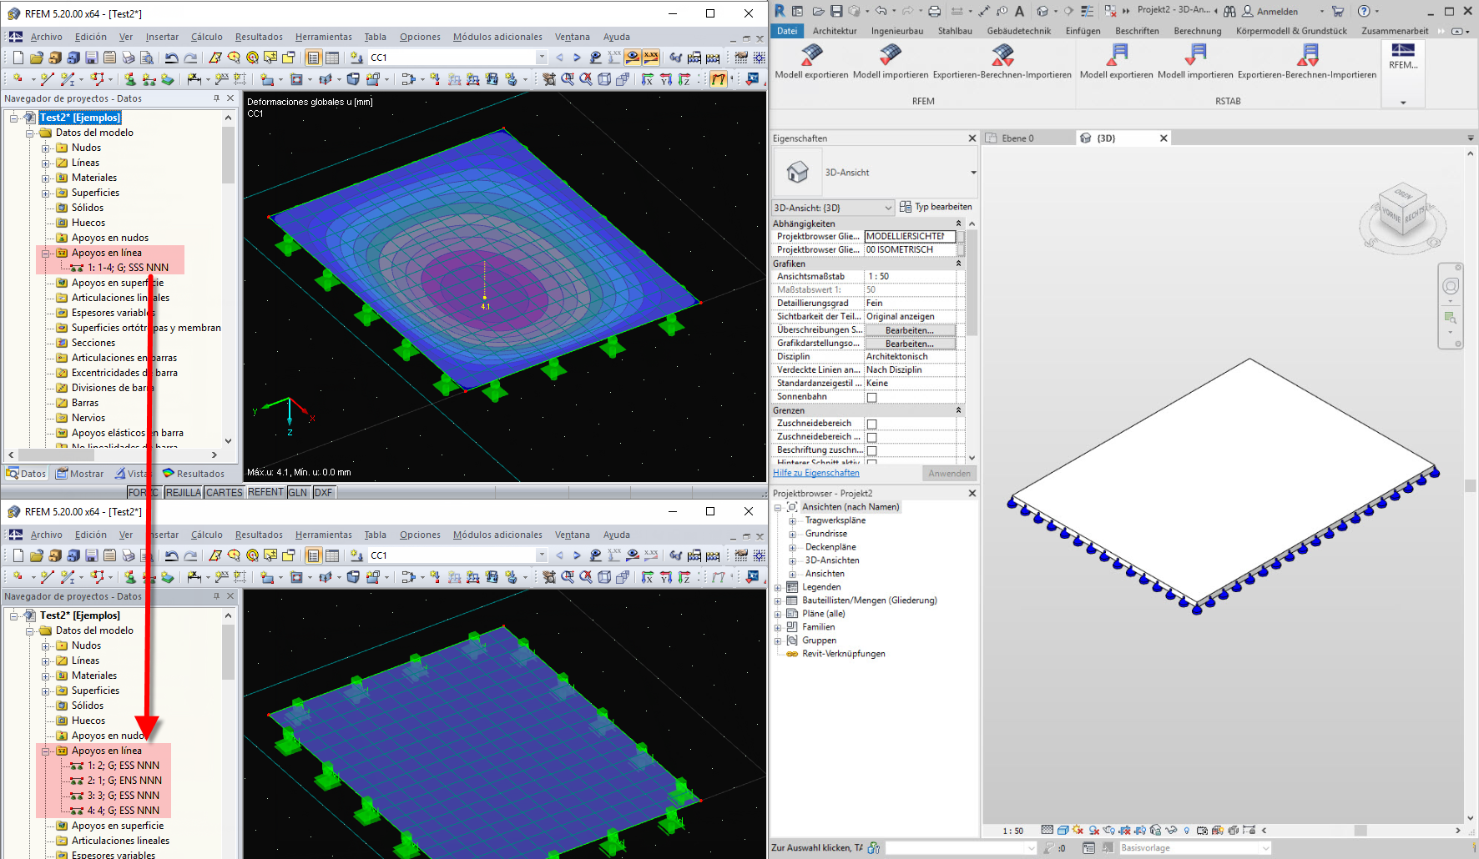1479x859 pixels.
Task: Open the Cálculo menu in RFEM
Action: coord(207,37)
